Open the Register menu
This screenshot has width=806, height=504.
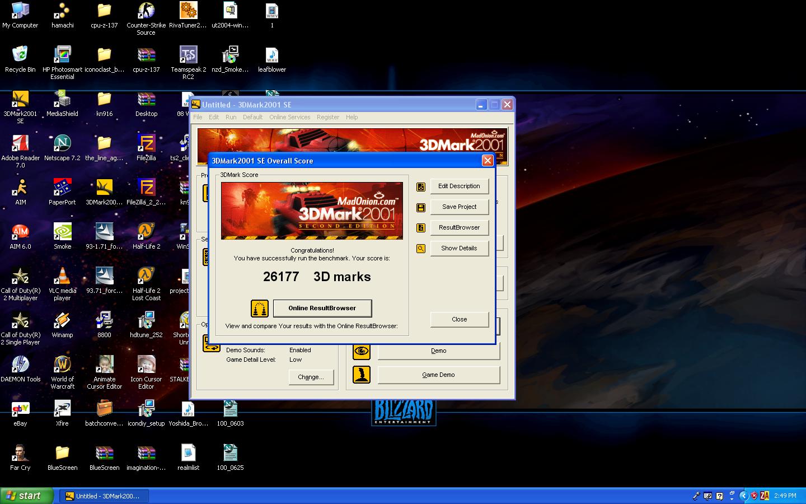click(328, 117)
